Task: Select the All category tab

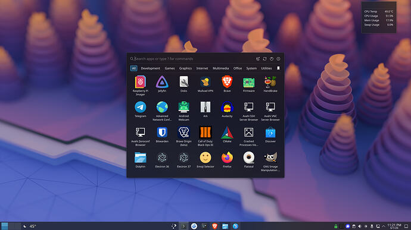Action: pyautogui.click(x=133, y=68)
